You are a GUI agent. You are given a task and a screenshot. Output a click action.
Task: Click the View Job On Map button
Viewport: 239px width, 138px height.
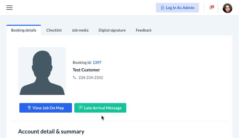click(x=46, y=108)
